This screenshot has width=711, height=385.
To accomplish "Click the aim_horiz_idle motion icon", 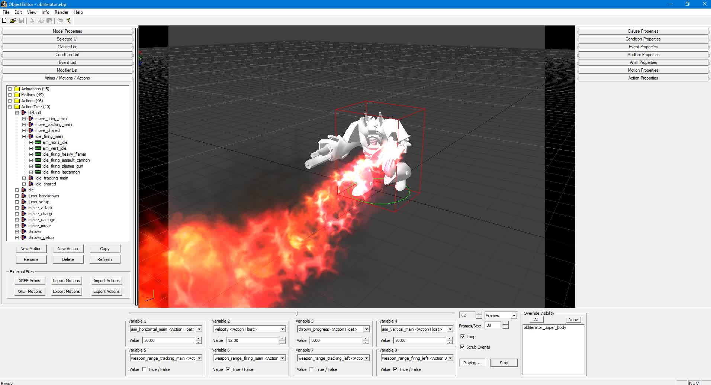I will click(x=38, y=142).
